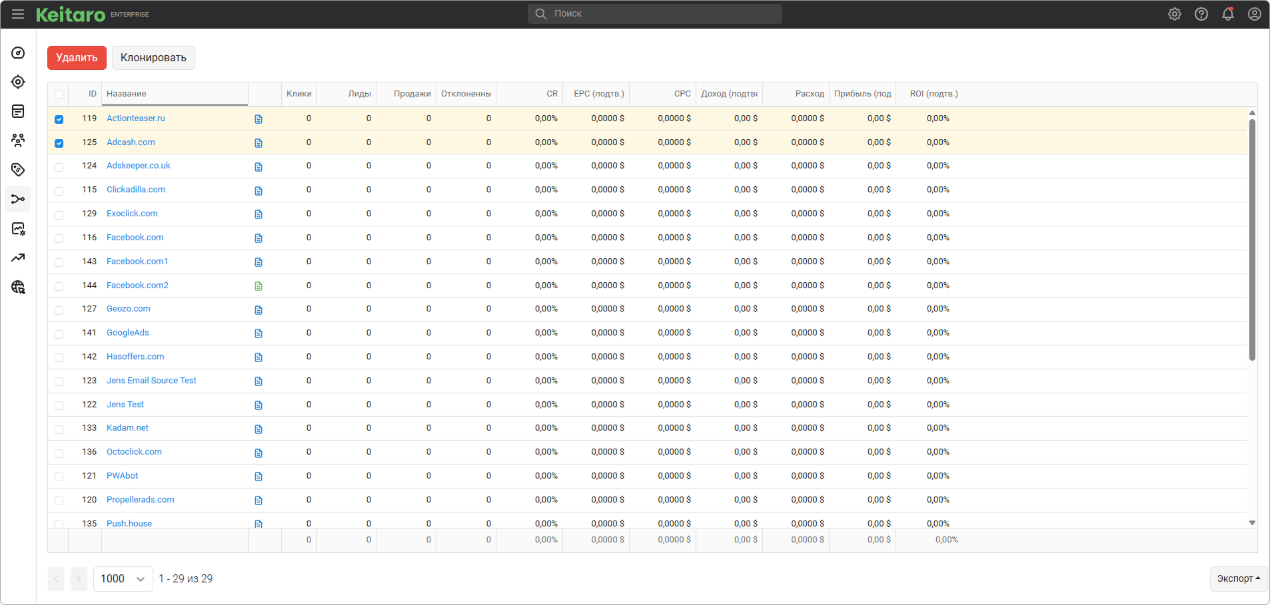Go to the next page arrow
Viewport: 1270px width, 605px height.
[79, 579]
